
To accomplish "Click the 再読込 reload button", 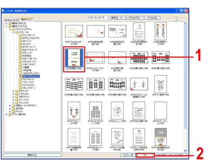I will (32, 155).
